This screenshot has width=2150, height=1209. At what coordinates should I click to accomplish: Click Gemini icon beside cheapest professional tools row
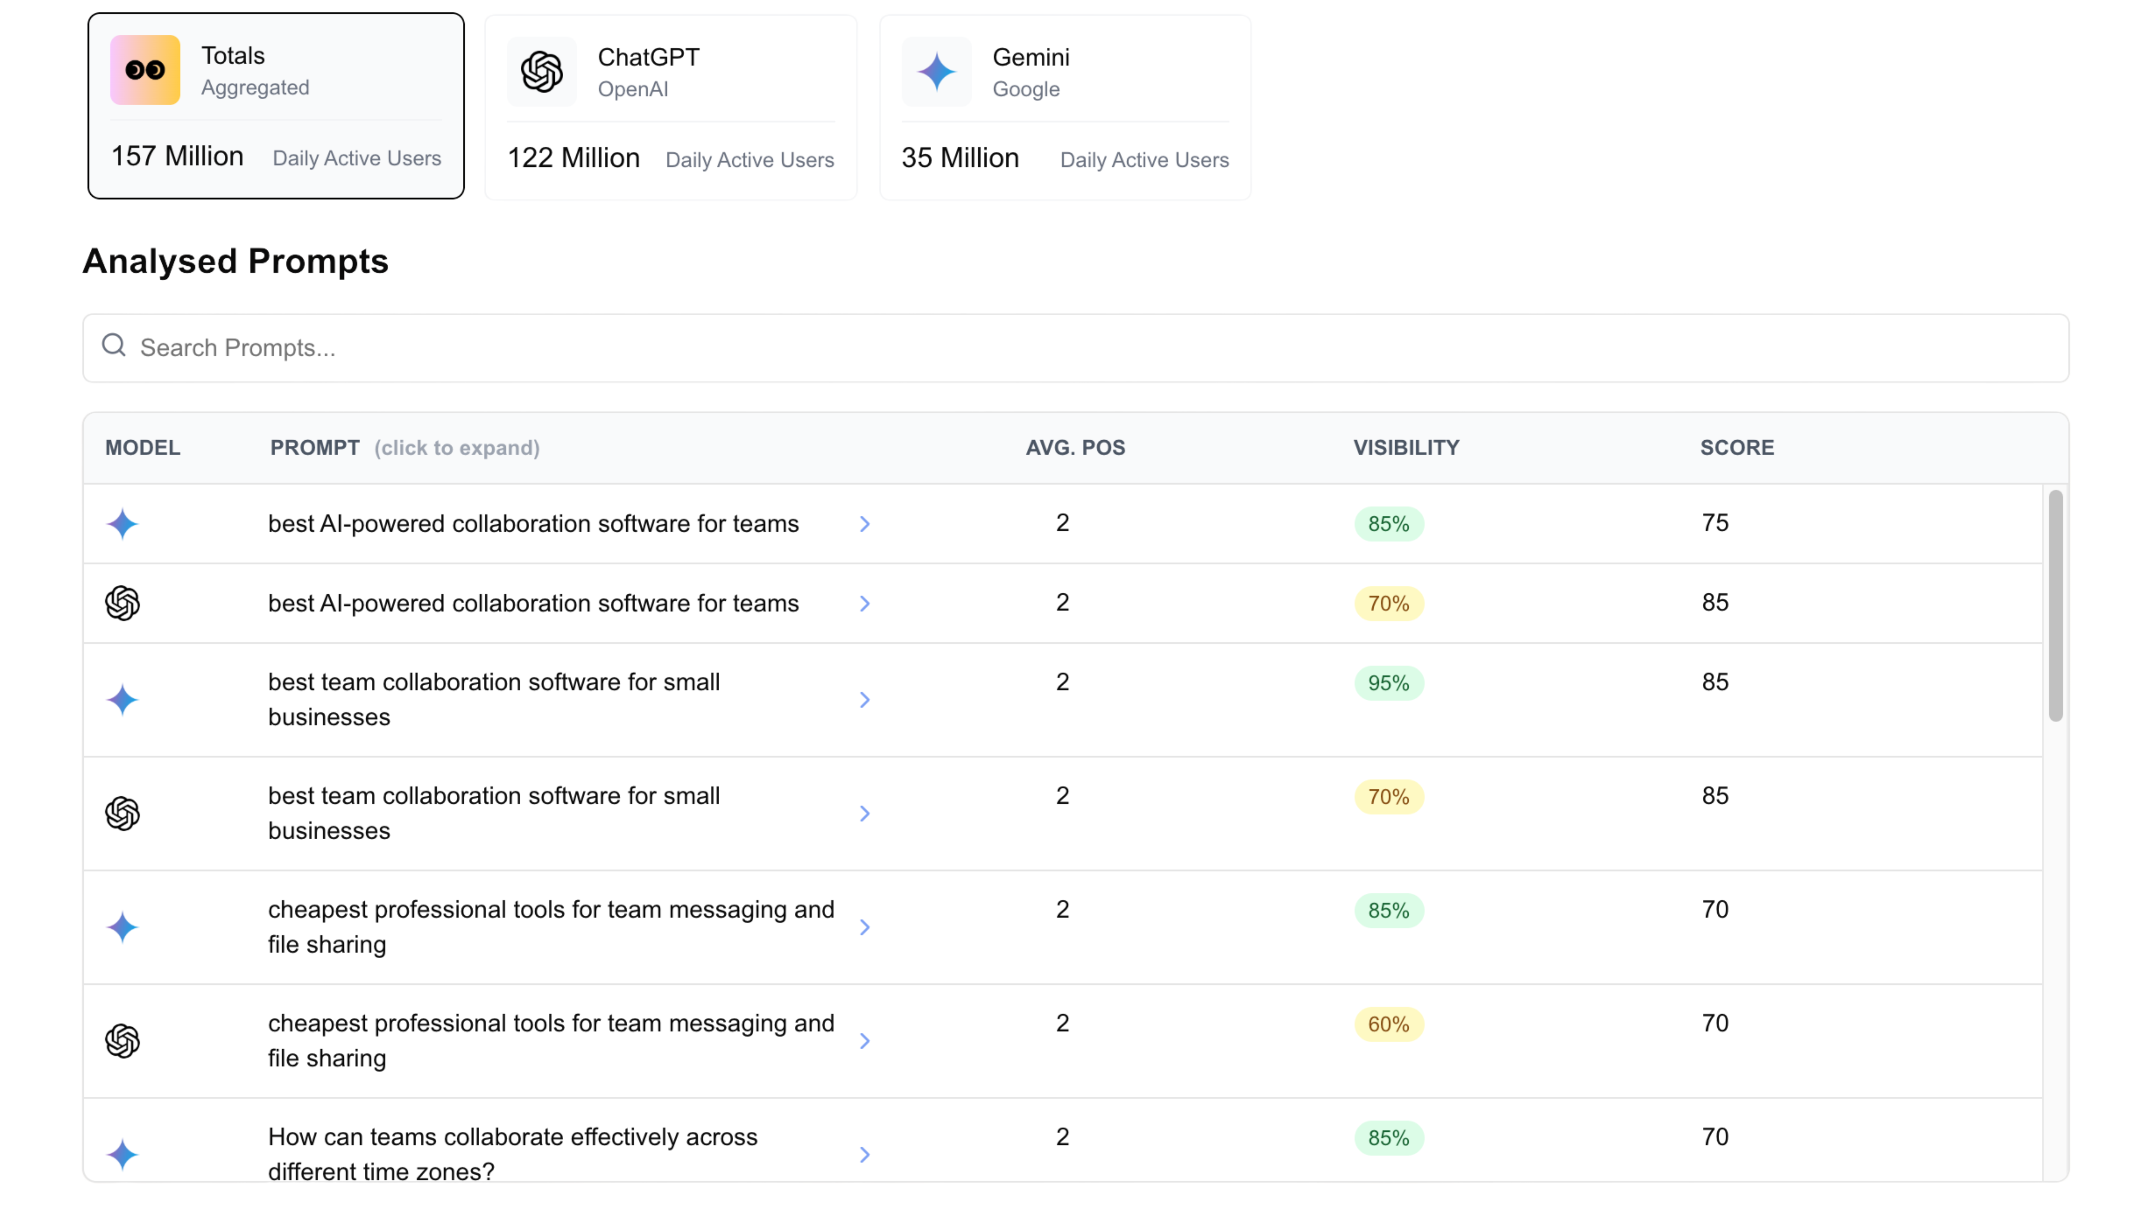123,927
